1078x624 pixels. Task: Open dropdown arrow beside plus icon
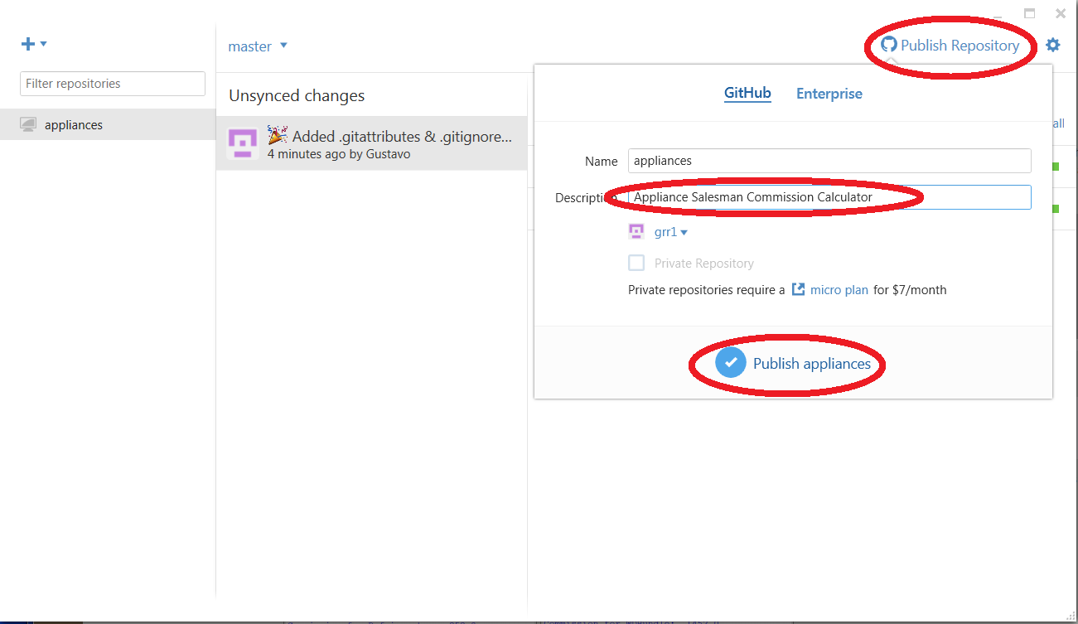[44, 44]
